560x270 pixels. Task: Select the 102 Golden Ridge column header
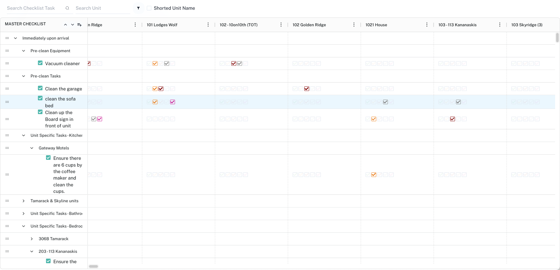tap(309, 25)
